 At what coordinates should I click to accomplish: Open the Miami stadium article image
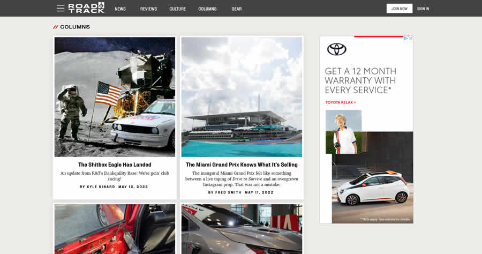point(242,96)
